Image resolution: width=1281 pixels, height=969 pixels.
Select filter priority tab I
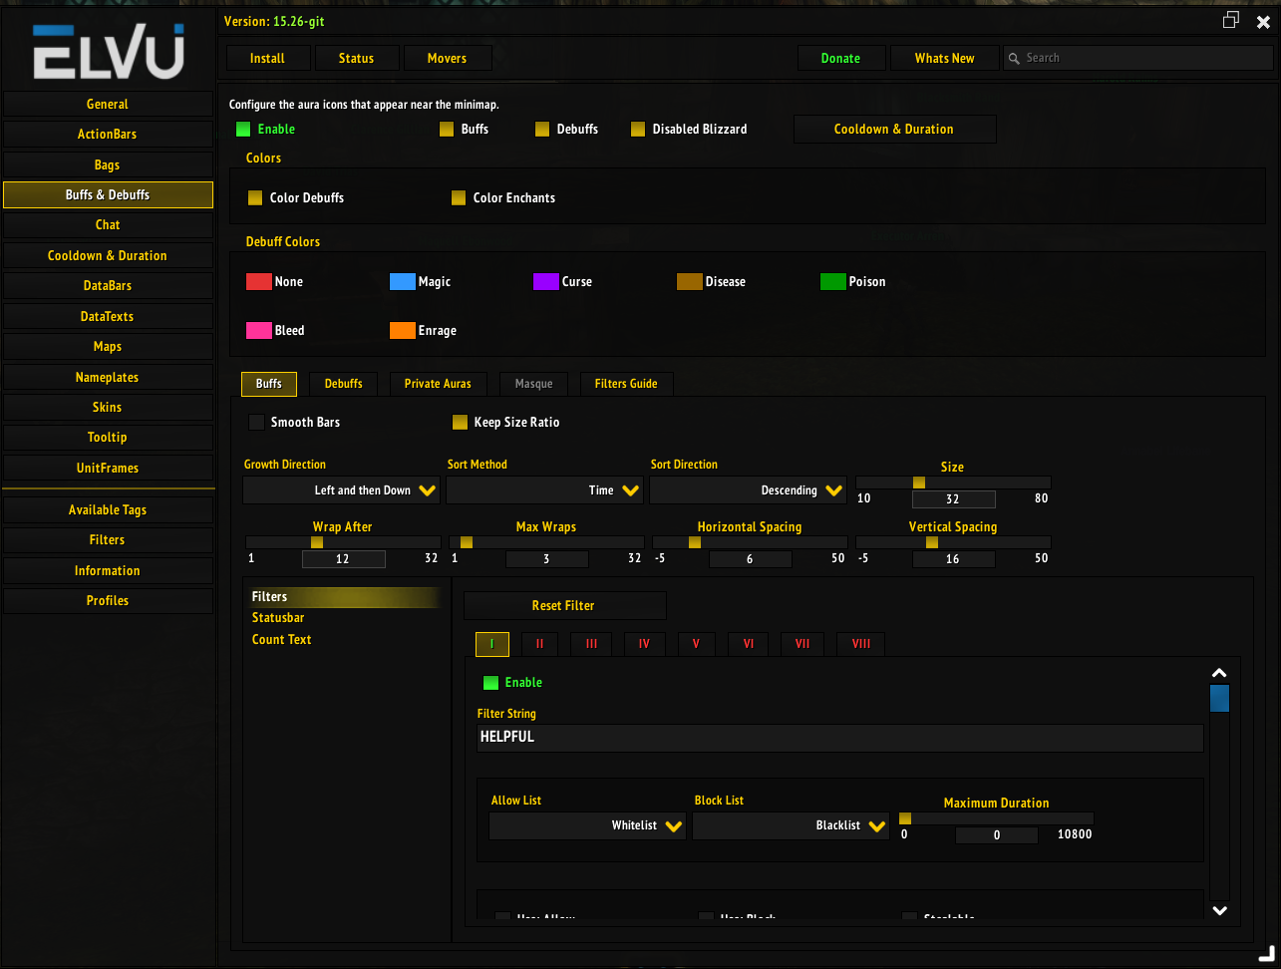(x=492, y=644)
